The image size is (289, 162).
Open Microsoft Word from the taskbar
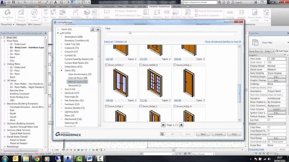[x=89, y=159]
